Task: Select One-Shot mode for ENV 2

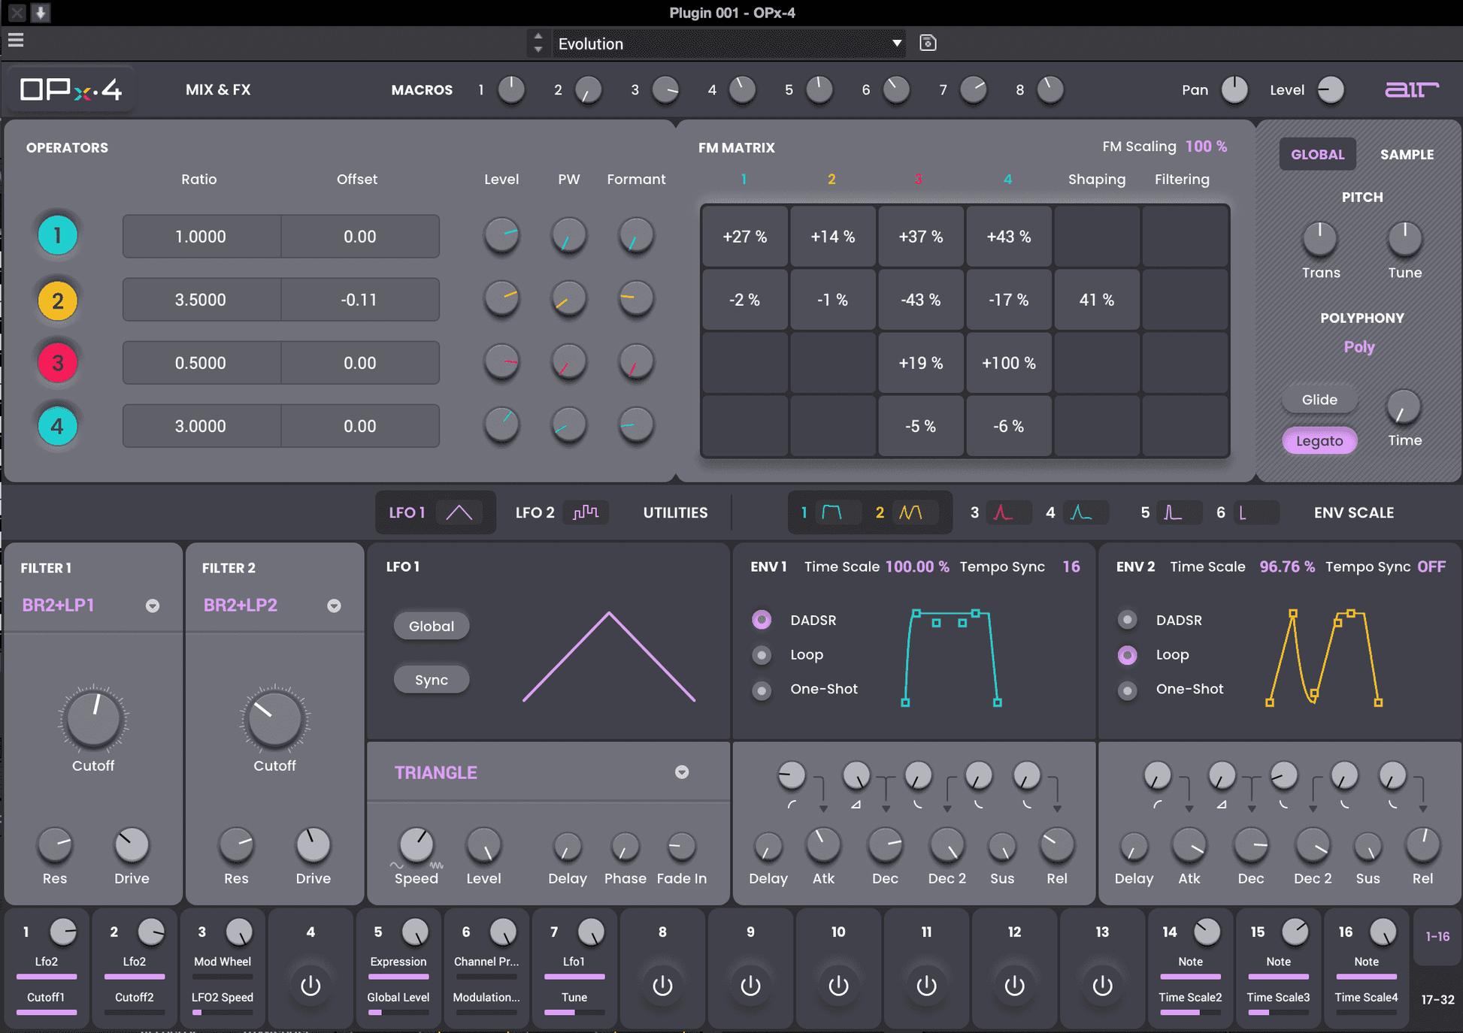Action: tap(1127, 690)
